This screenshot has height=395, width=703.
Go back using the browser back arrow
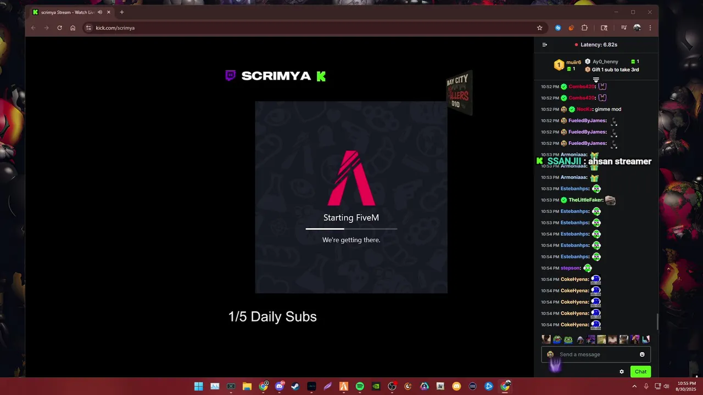point(33,28)
